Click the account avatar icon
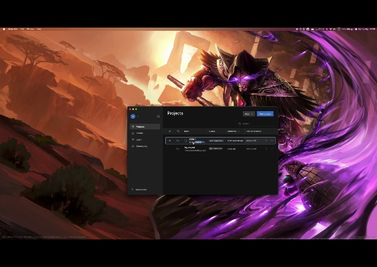Viewport: 377px width, 267px height. click(x=133, y=116)
